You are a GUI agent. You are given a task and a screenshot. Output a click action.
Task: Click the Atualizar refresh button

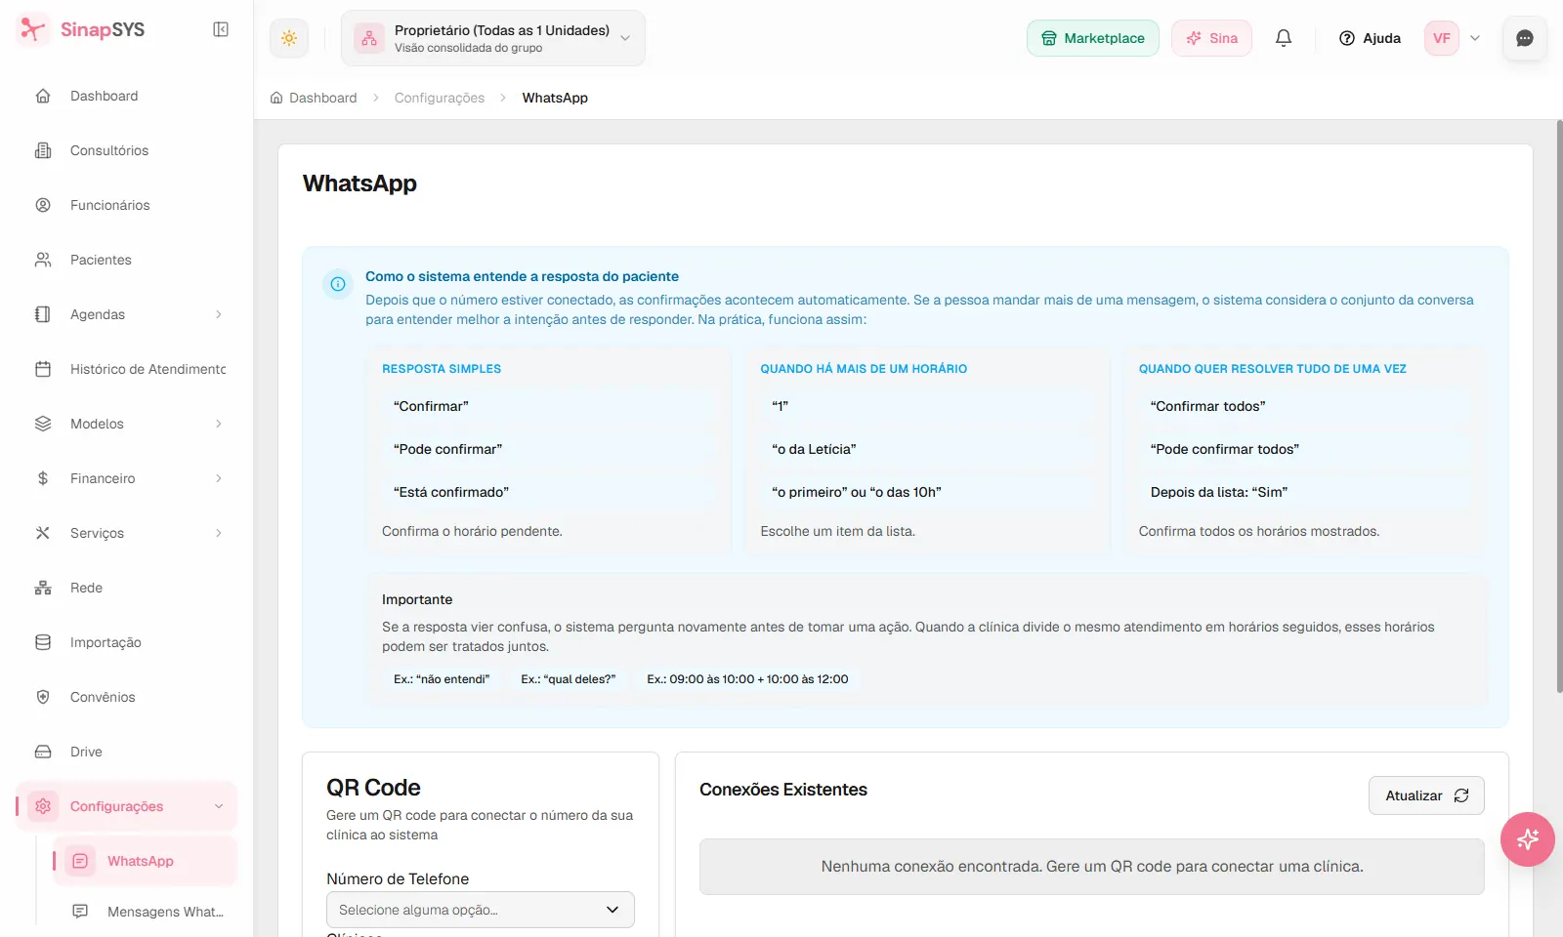[x=1426, y=795]
